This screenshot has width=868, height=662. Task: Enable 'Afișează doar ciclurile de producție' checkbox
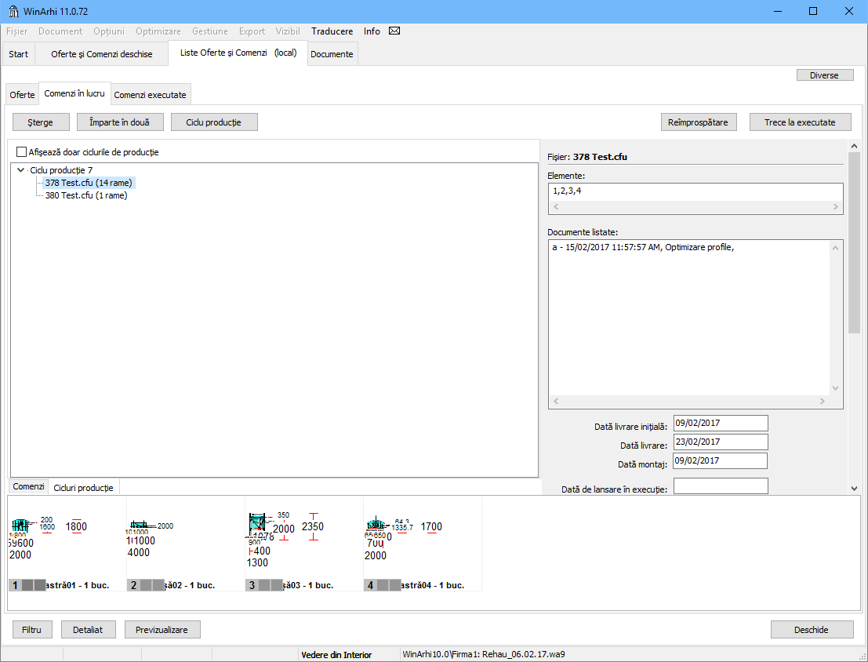tap(22, 152)
